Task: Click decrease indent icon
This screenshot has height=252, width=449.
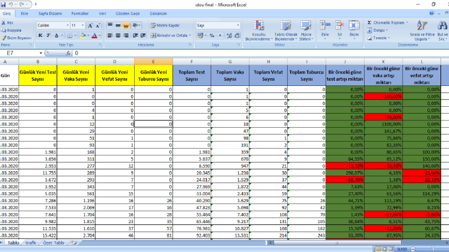Action: (x=135, y=36)
